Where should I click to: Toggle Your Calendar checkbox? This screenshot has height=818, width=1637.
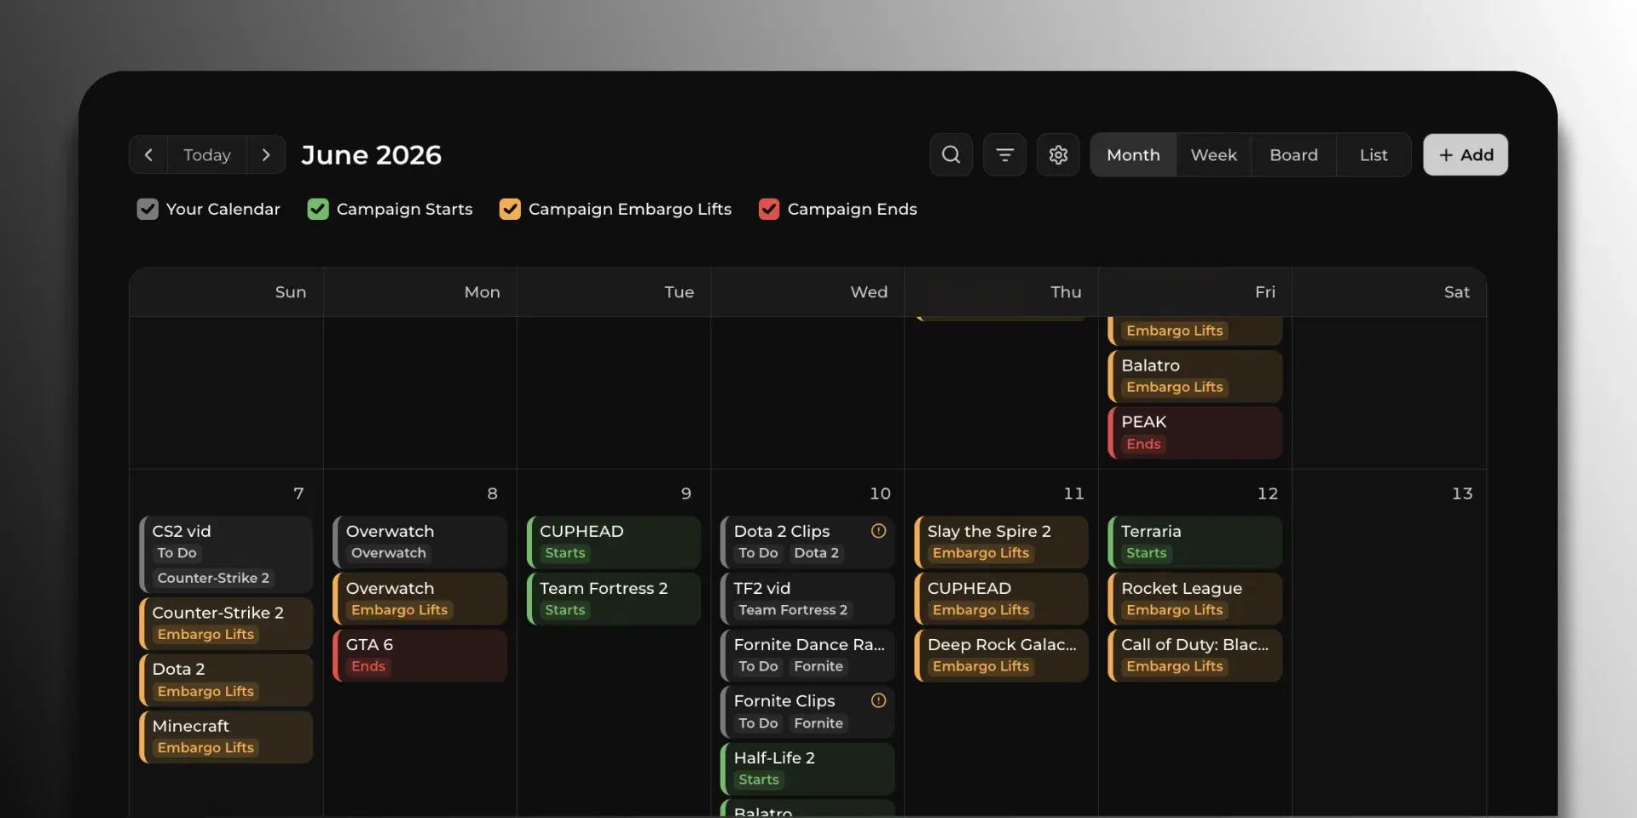point(148,209)
